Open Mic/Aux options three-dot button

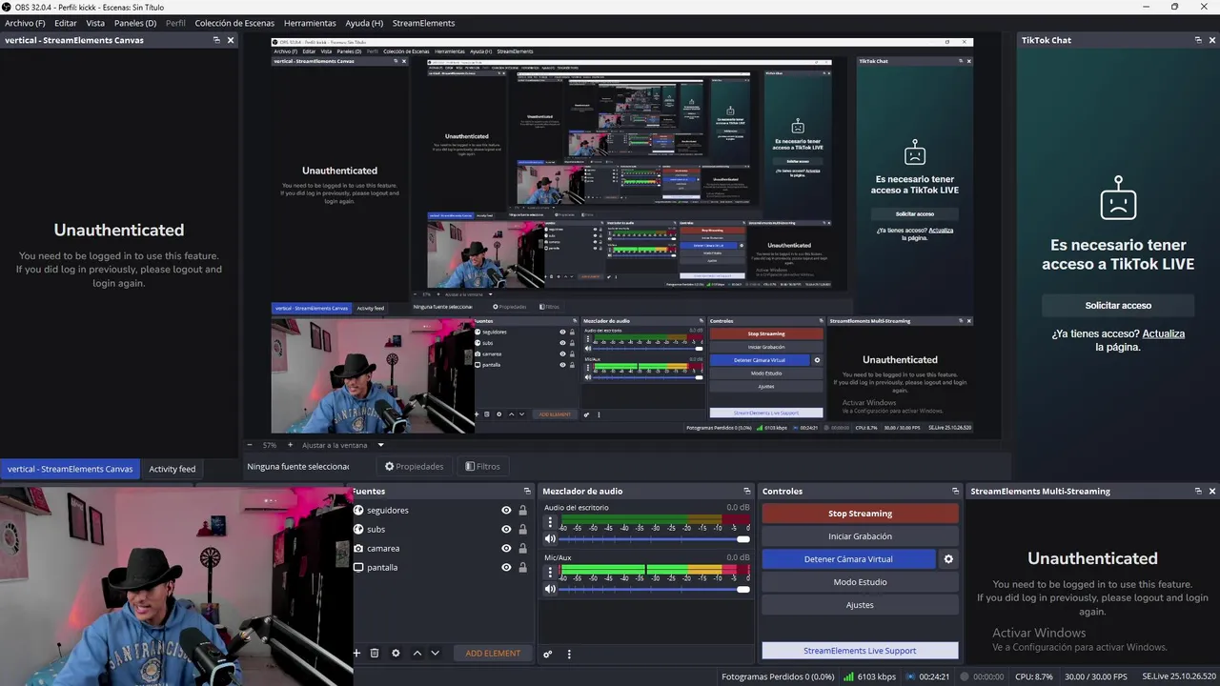click(x=549, y=572)
